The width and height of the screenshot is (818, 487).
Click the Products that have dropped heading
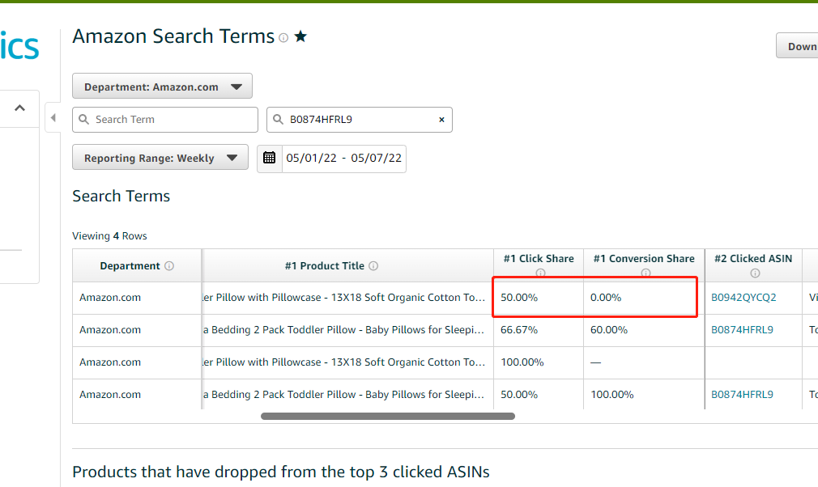(x=281, y=472)
